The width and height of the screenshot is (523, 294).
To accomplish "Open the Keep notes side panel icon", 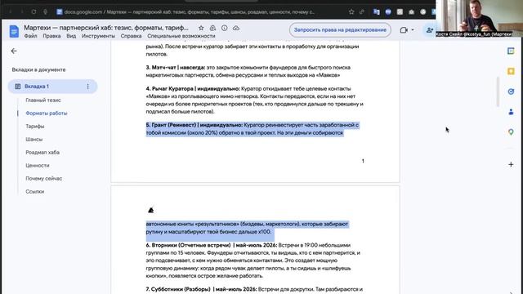I will 511,71.
